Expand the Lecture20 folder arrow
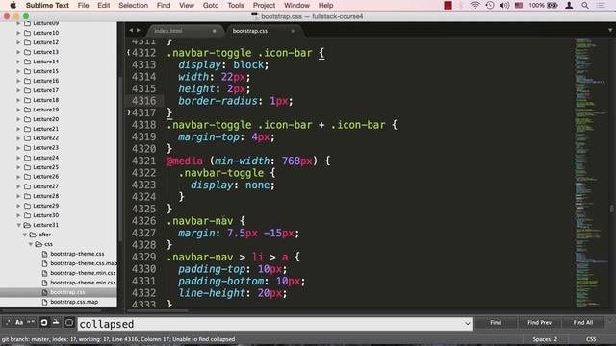This screenshot has height=346, width=616. coord(18,119)
